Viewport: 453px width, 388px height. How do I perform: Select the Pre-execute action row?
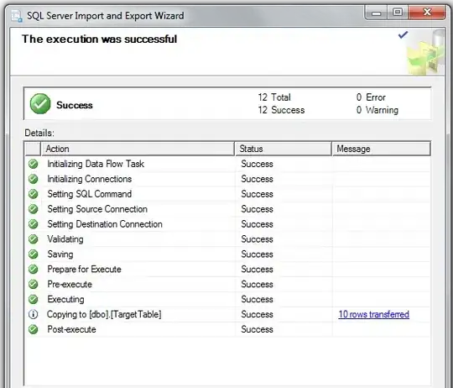[x=227, y=284]
